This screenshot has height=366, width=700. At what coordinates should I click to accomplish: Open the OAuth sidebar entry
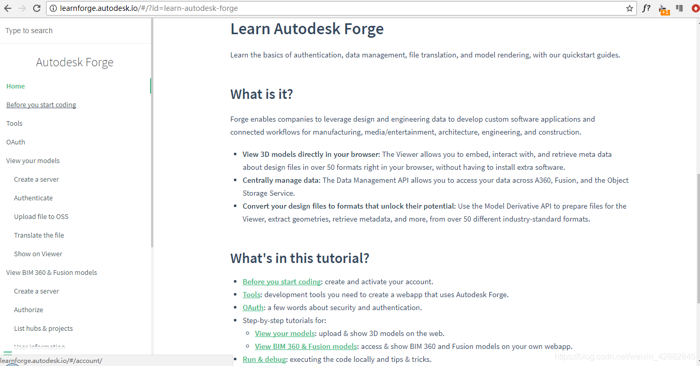click(16, 142)
